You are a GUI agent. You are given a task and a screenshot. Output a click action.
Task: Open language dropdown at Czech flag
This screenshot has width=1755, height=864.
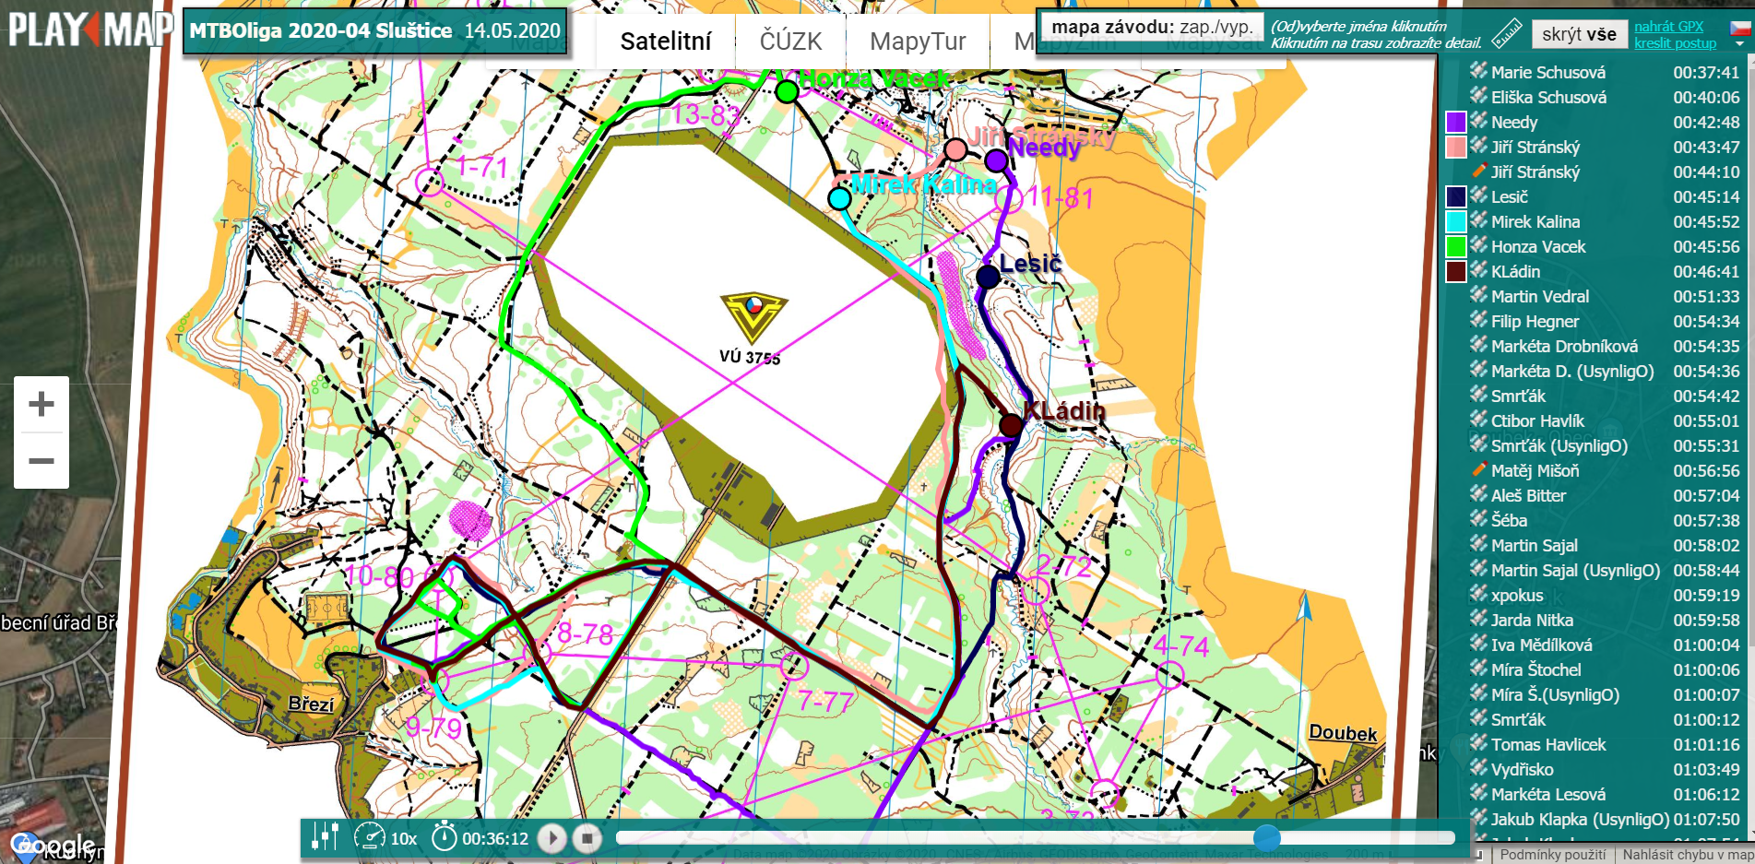point(1739,32)
